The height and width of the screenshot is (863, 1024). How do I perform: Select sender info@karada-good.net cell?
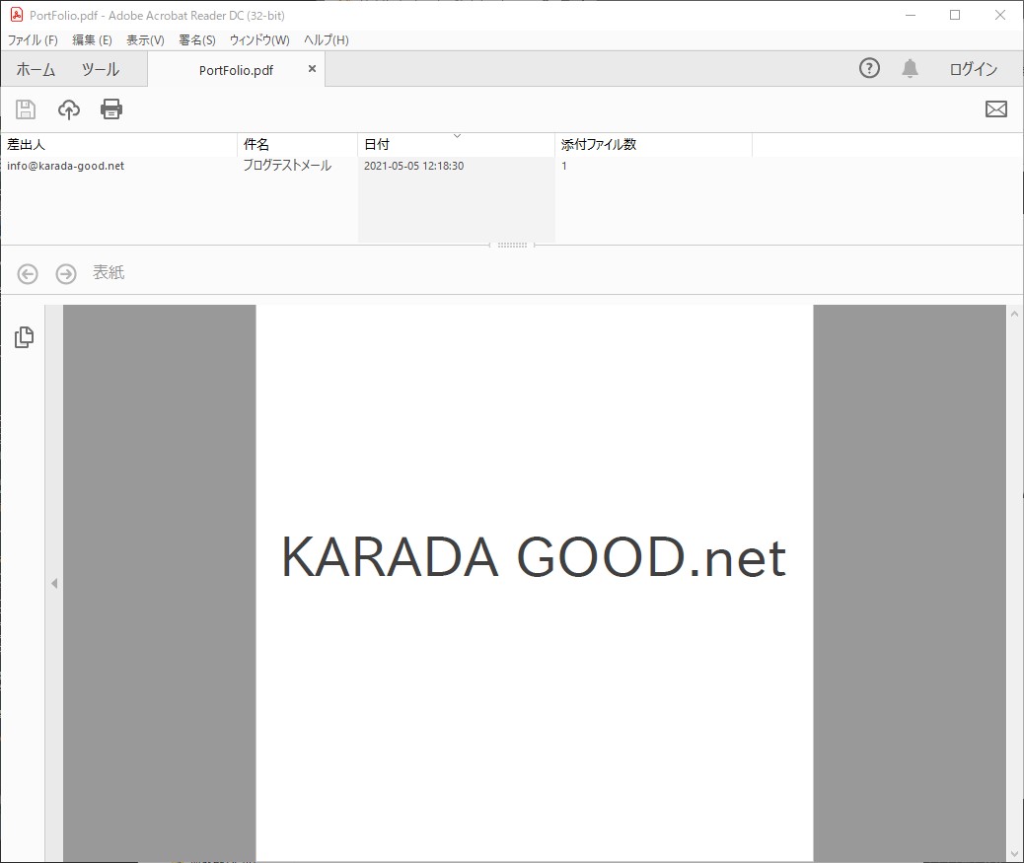point(65,166)
